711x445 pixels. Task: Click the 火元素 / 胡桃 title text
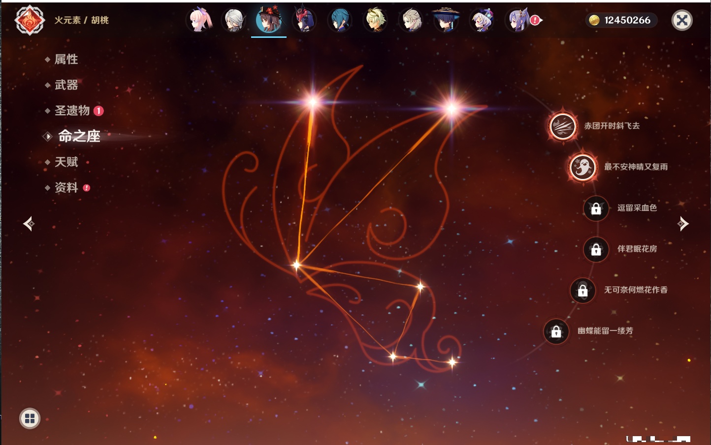pyautogui.click(x=81, y=20)
